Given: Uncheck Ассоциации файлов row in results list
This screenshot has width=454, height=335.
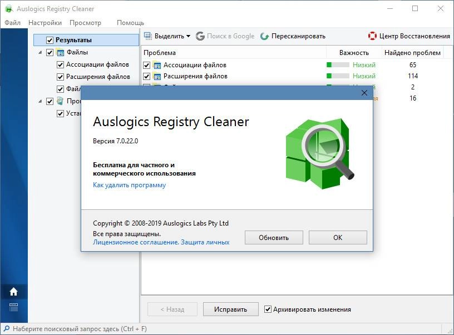Looking at the screenshot, I should pyautogui.click(x=147, y=65).
